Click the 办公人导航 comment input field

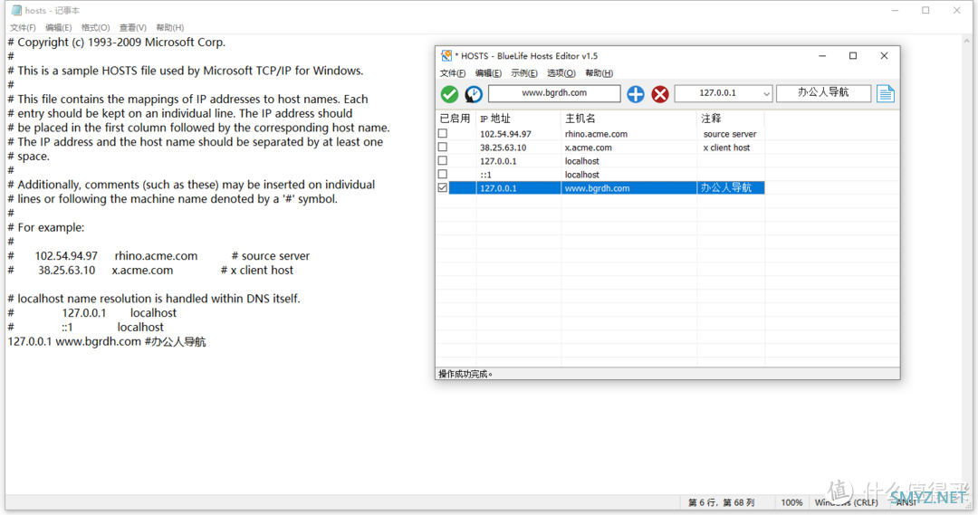(823, 93)
